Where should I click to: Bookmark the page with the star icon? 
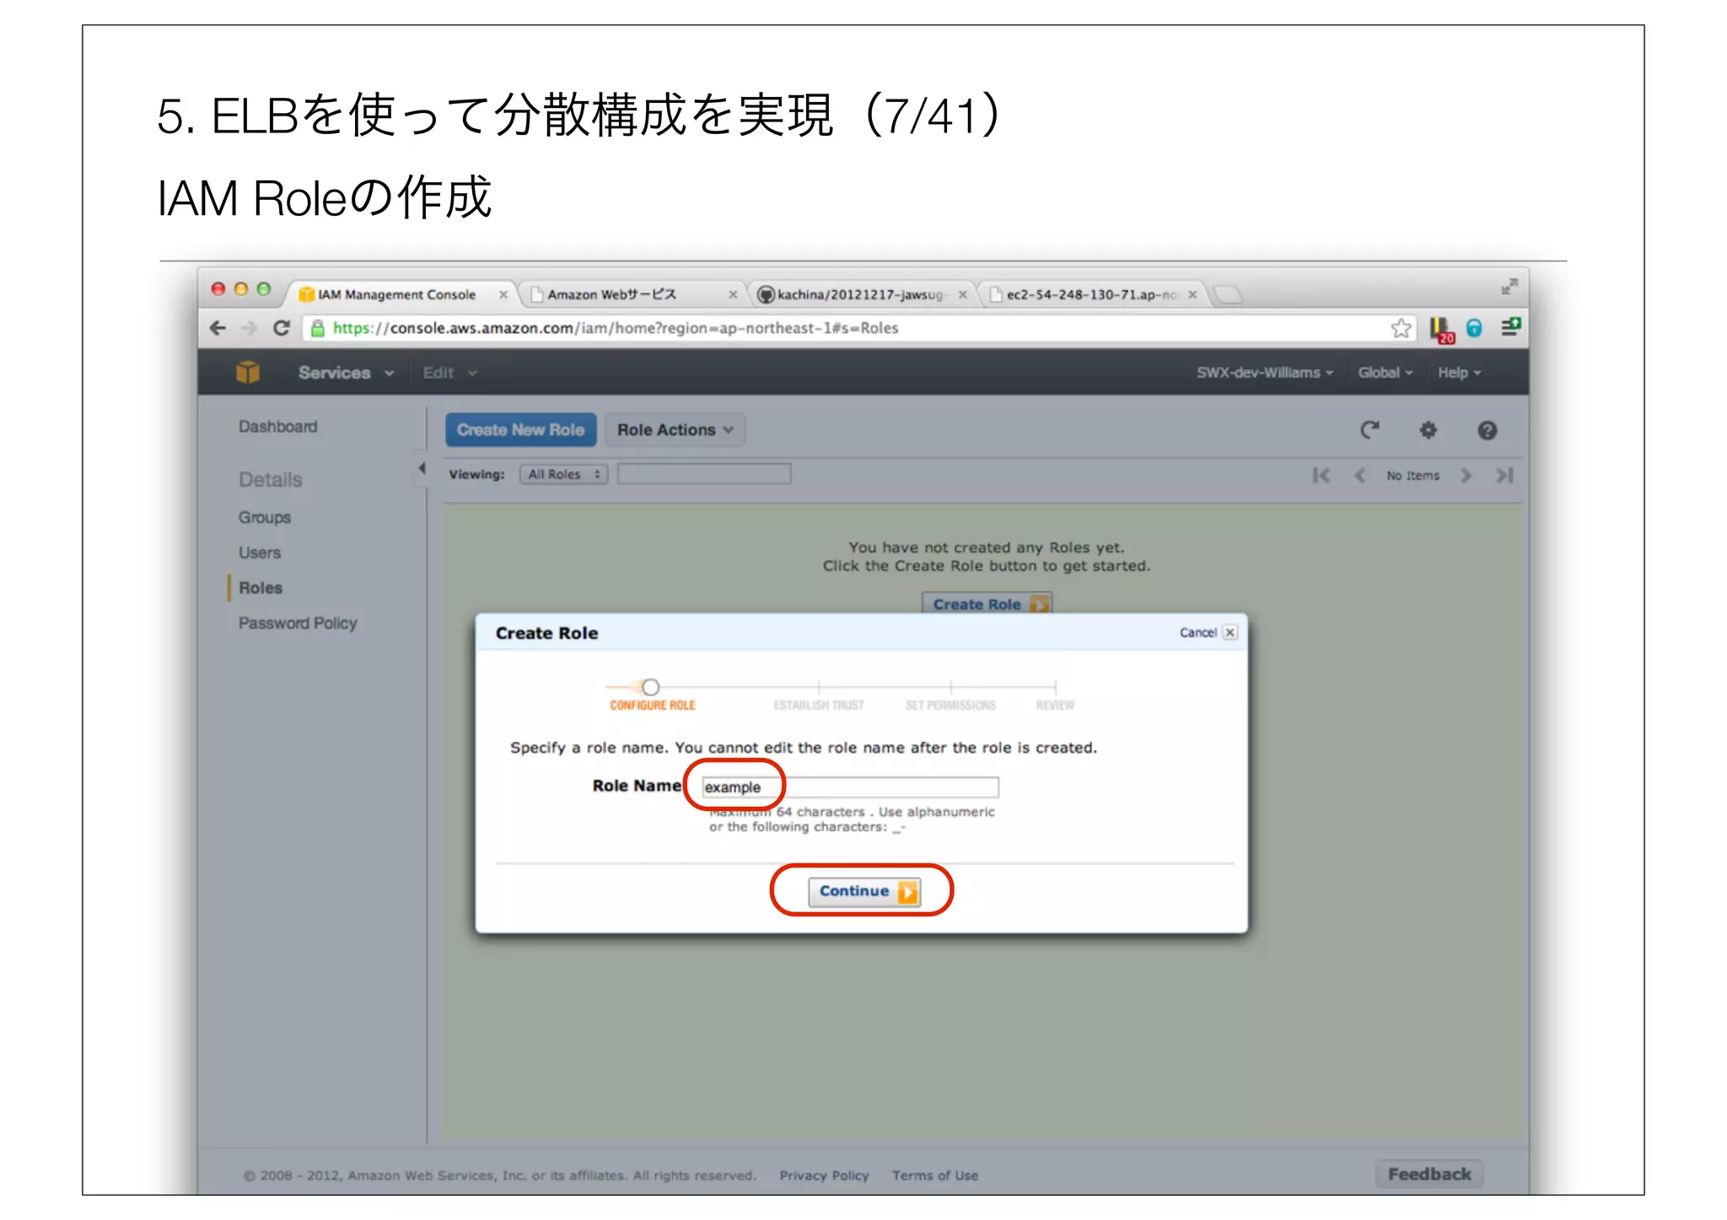(1401, 328)
